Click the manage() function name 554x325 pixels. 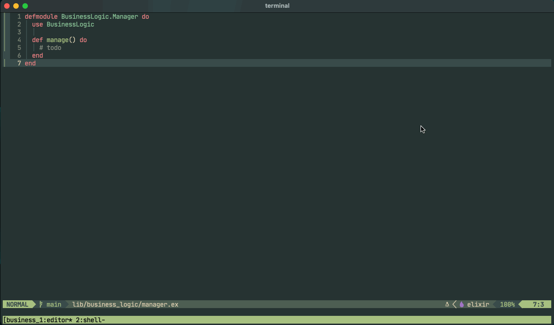(61, 40)
